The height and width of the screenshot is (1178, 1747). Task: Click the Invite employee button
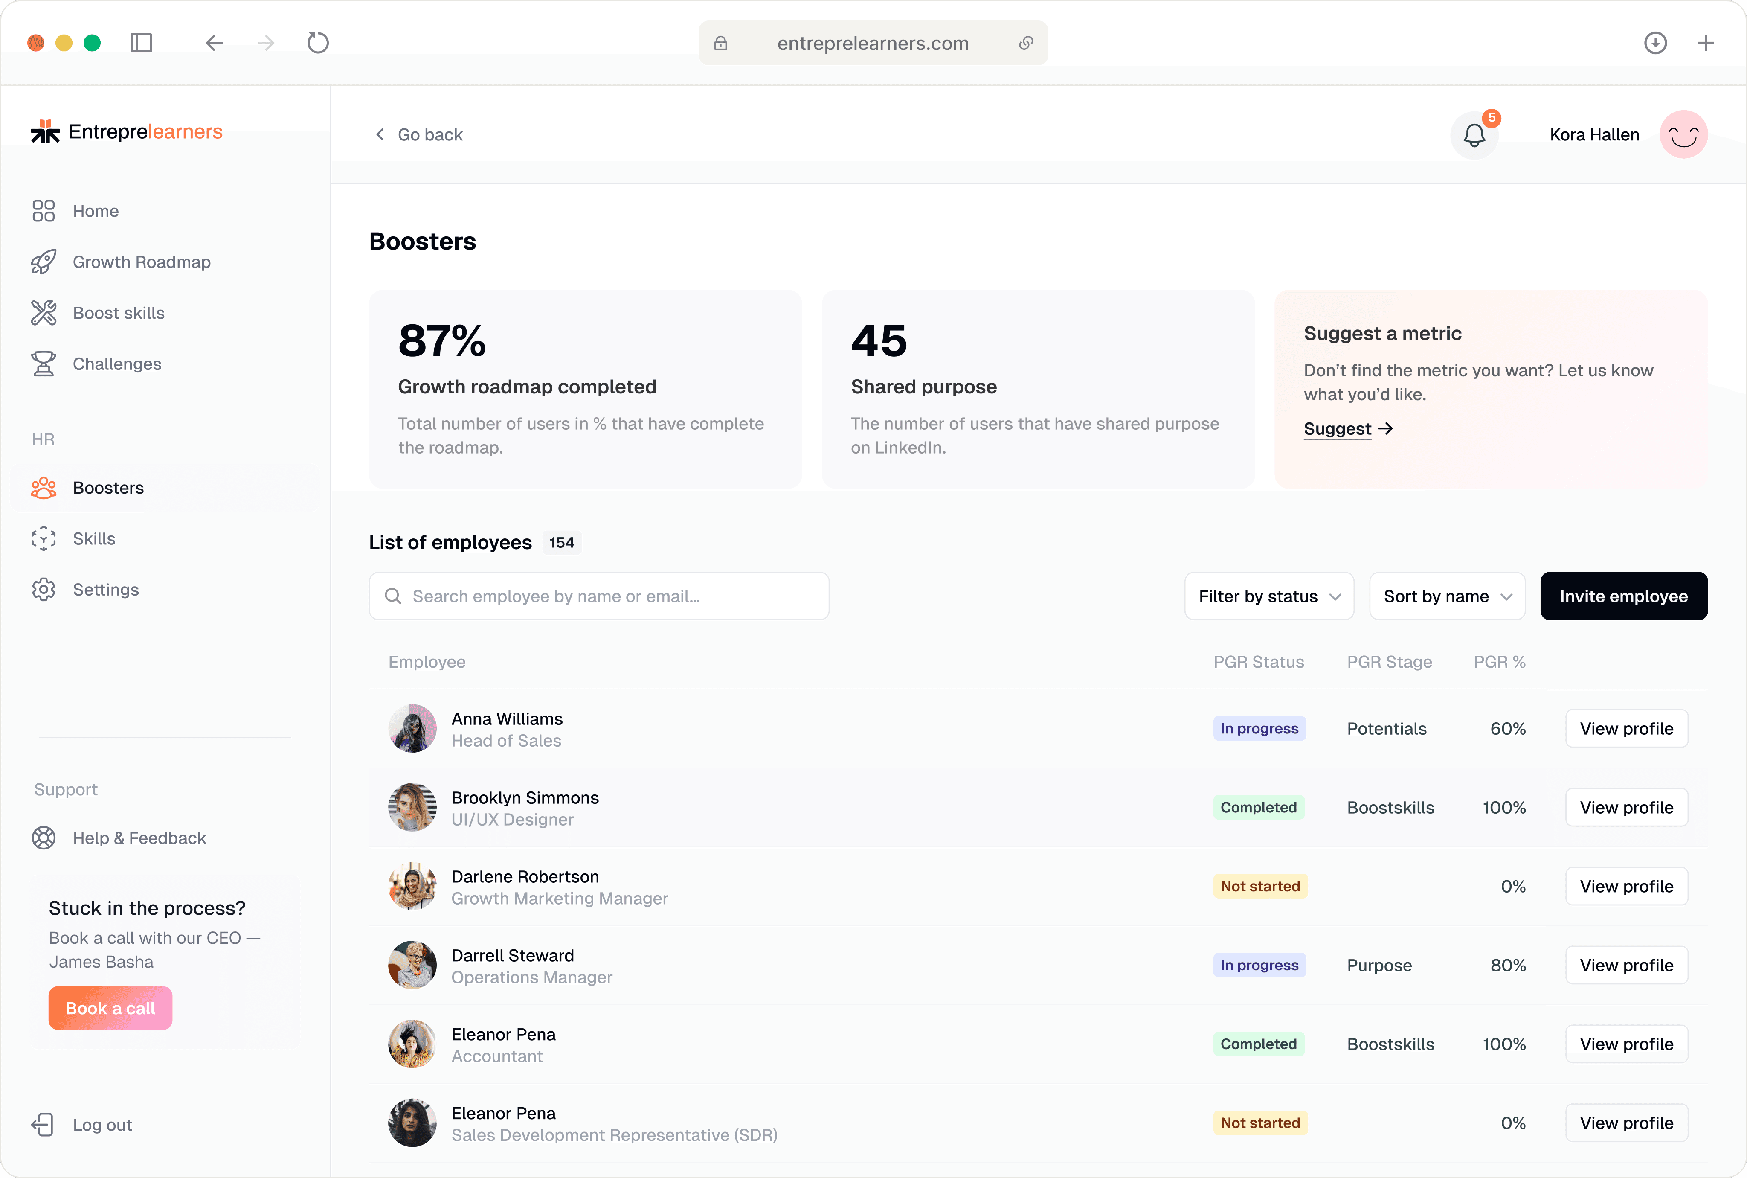[x=1623, y=596]
